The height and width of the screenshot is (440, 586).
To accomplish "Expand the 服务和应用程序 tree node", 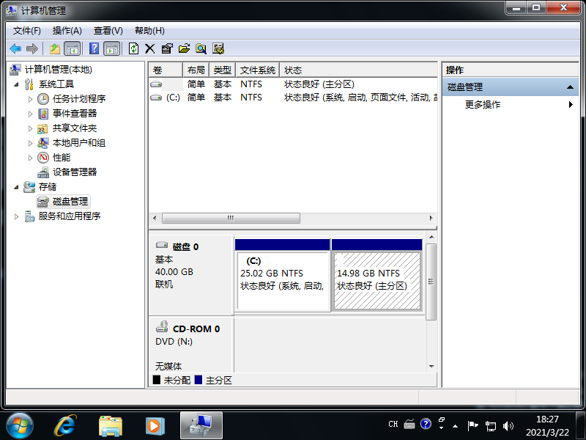I will [x=16, y=216].
